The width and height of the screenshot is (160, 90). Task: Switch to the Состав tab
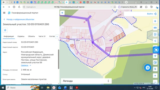(x=52, y=36)
